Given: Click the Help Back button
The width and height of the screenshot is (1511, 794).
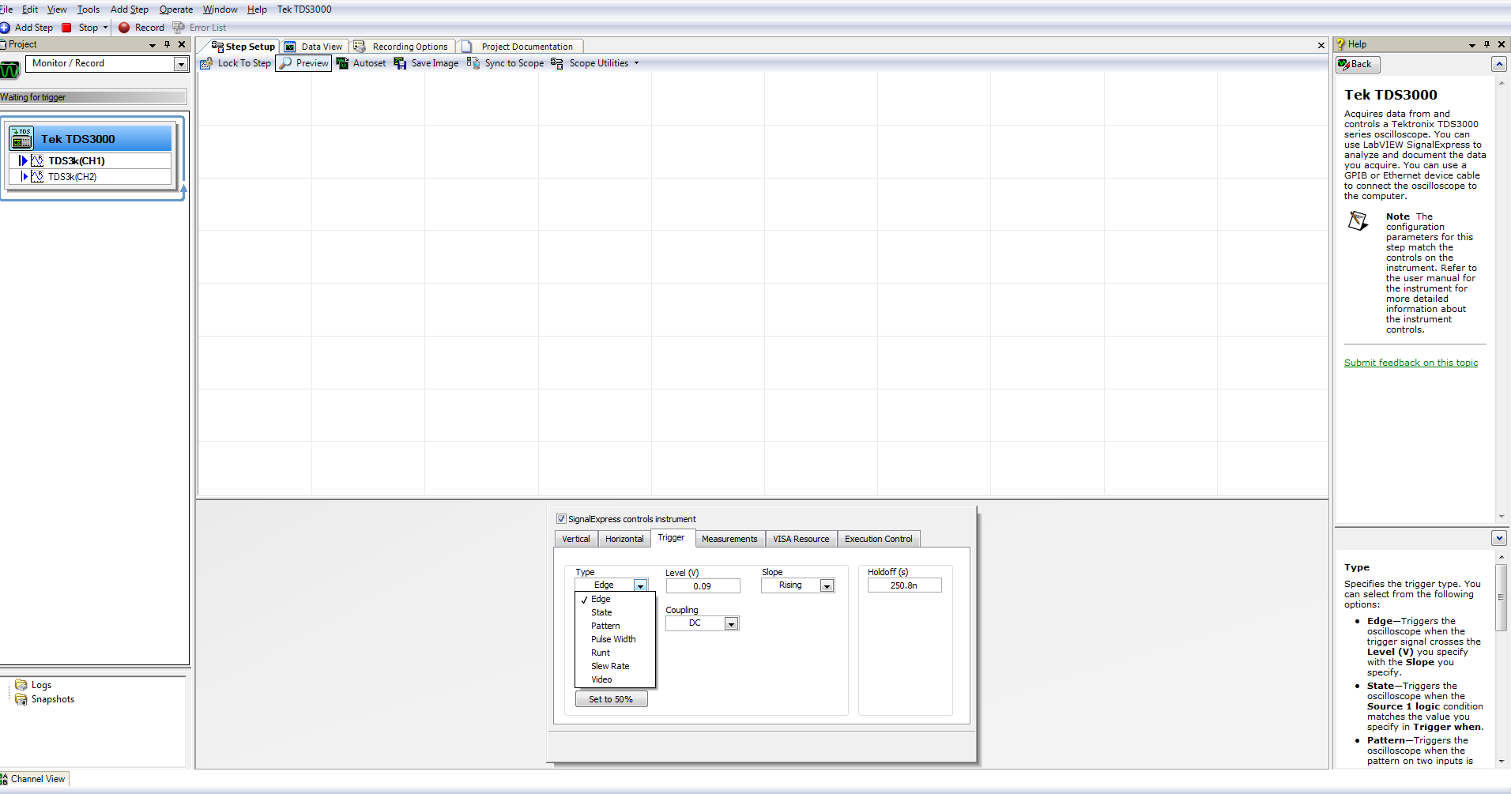Looking at the screenshot, I should pos(1358,64).
